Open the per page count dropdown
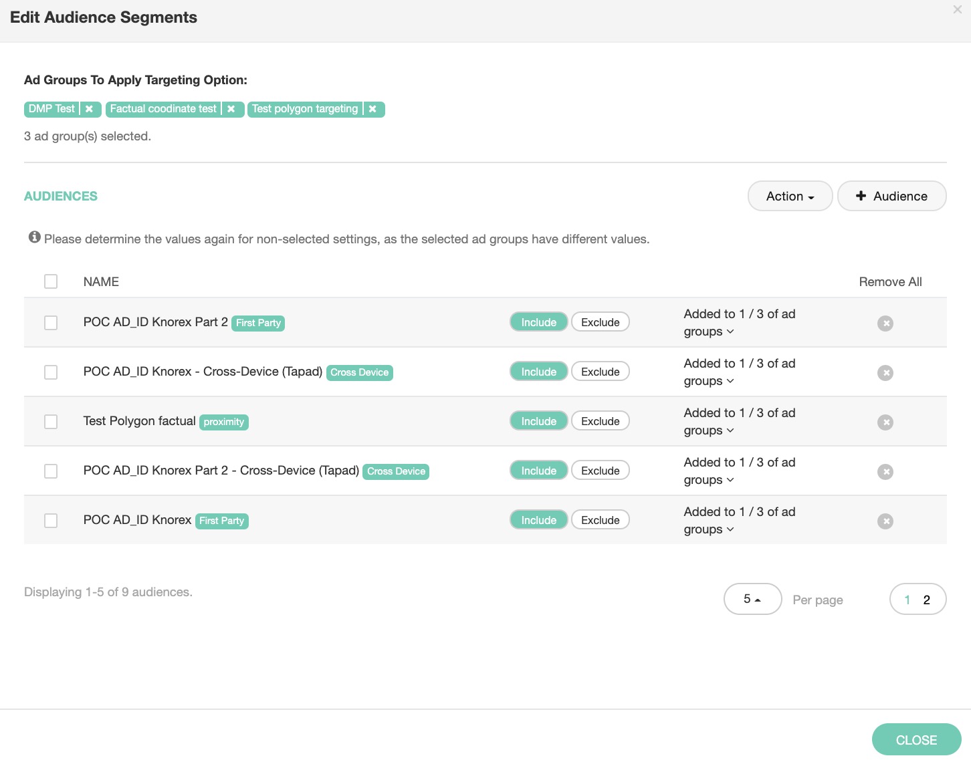 coord(752,599)
